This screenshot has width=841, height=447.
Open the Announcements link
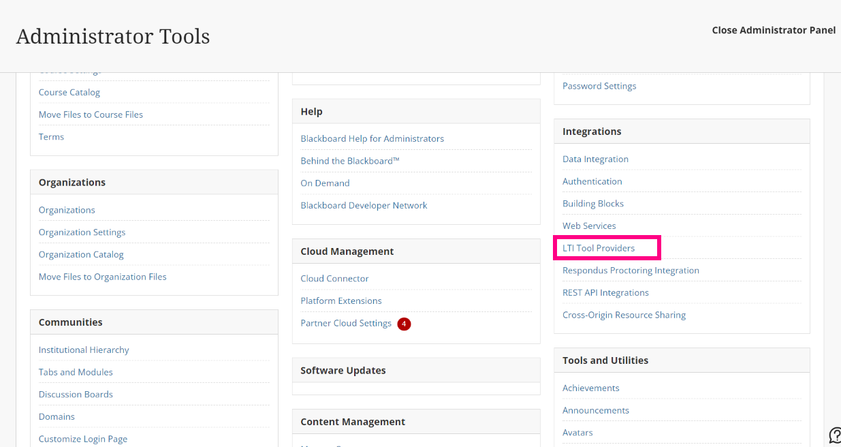(x=595, y=410)
